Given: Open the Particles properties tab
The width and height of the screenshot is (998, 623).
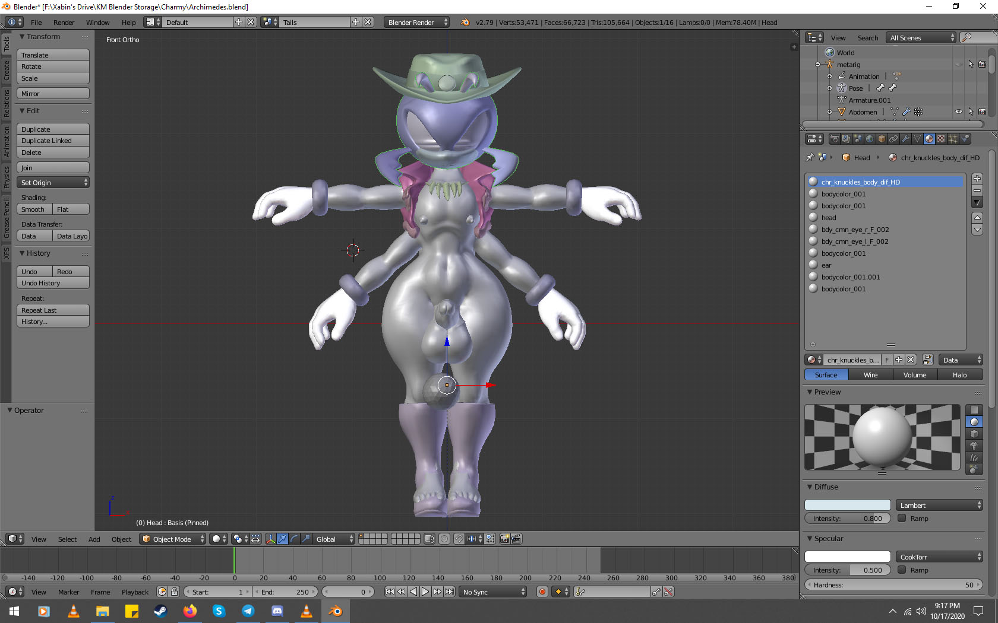Looking at the screenshot, I should [953, 139].
